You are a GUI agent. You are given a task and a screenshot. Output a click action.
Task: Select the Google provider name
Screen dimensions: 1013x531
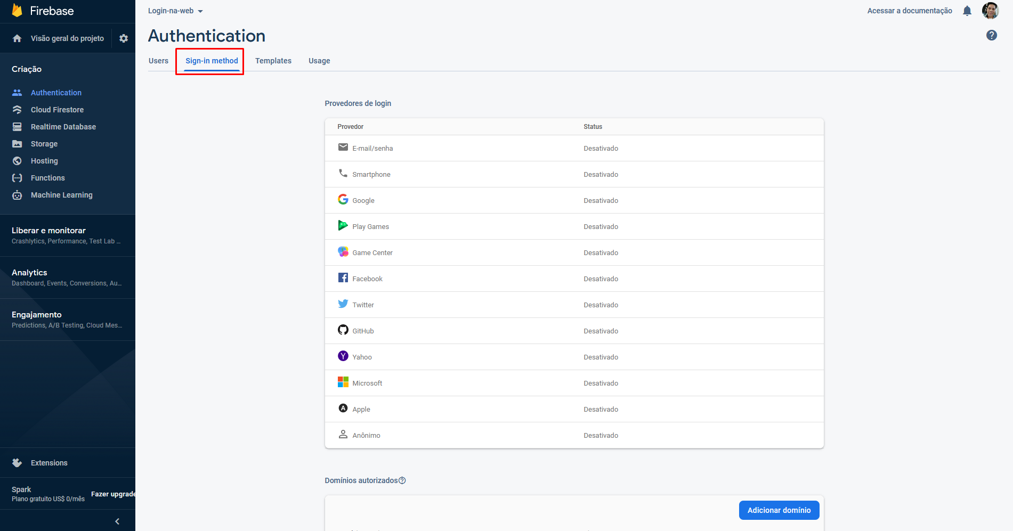click(x=363, y=201)
